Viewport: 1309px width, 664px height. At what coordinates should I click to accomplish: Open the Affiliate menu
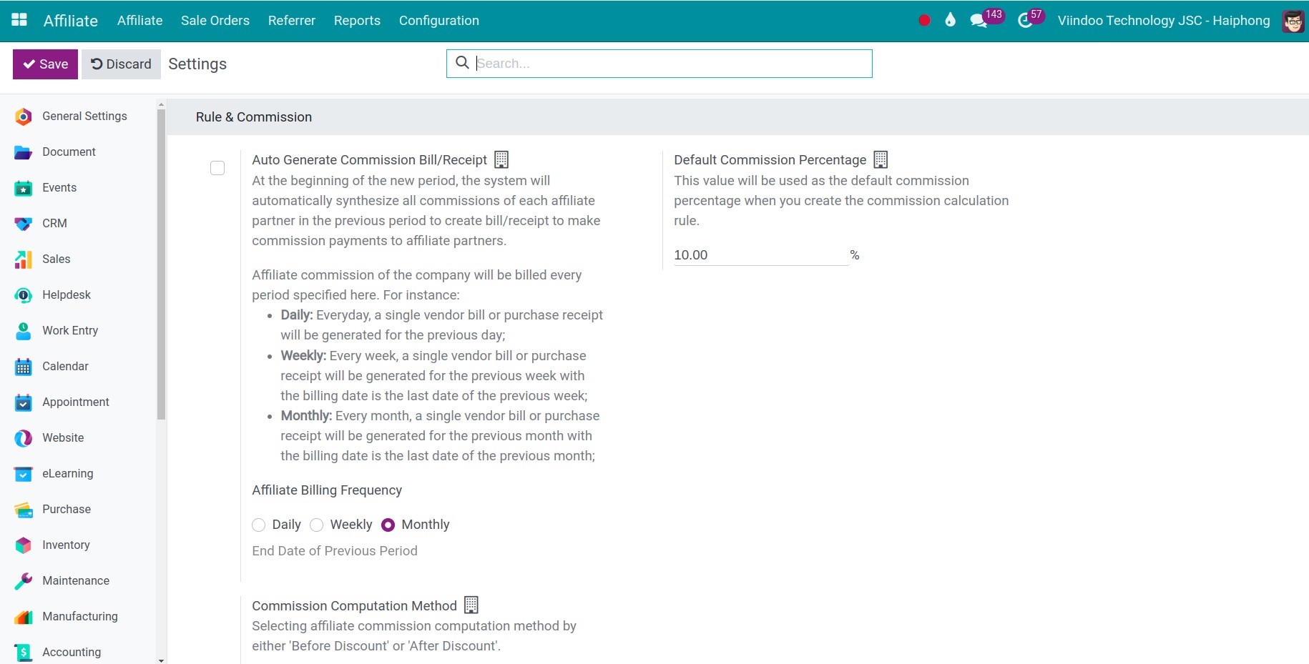click(x=139, y=21)
